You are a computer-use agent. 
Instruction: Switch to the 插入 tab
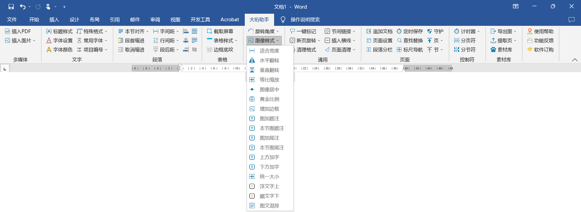pyautogui.click(x=54, y=20)
